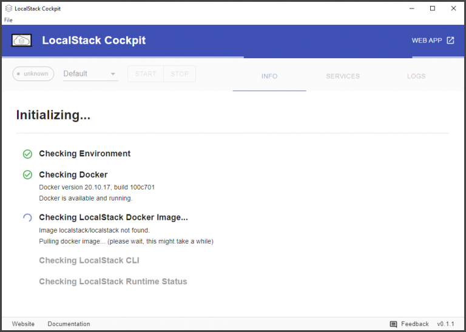This screenshot has height=332, width=466.
Task: Click the title bar LocalStack app icon
Action: 8,8
